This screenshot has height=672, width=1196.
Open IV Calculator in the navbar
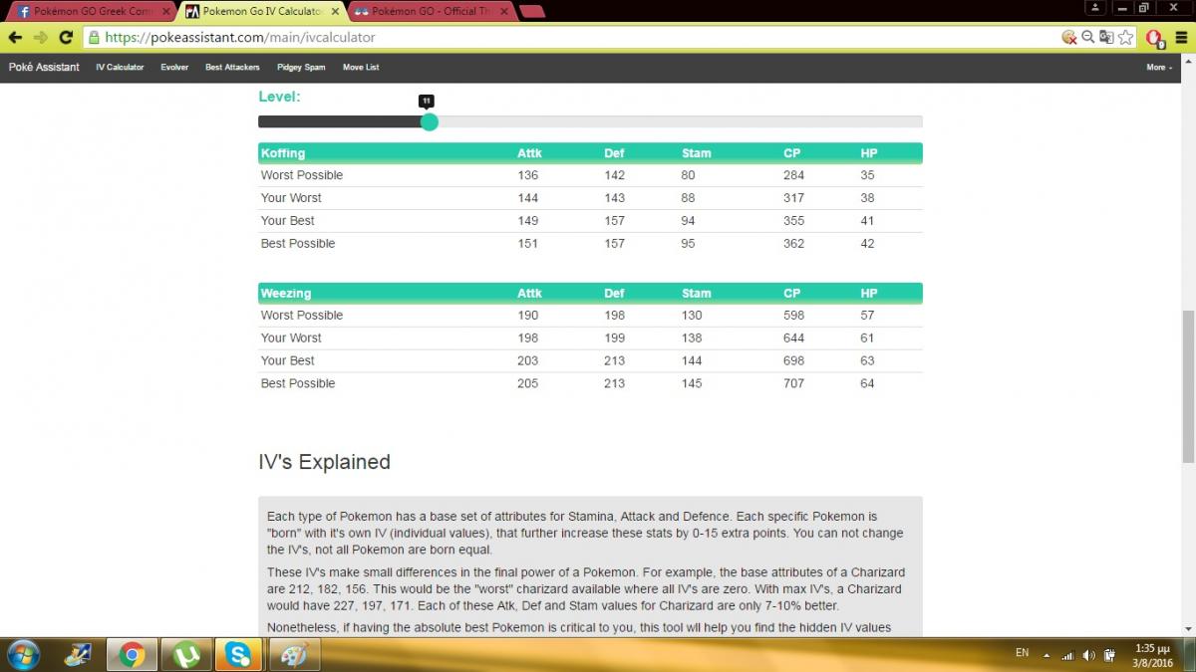pos(120,68)
